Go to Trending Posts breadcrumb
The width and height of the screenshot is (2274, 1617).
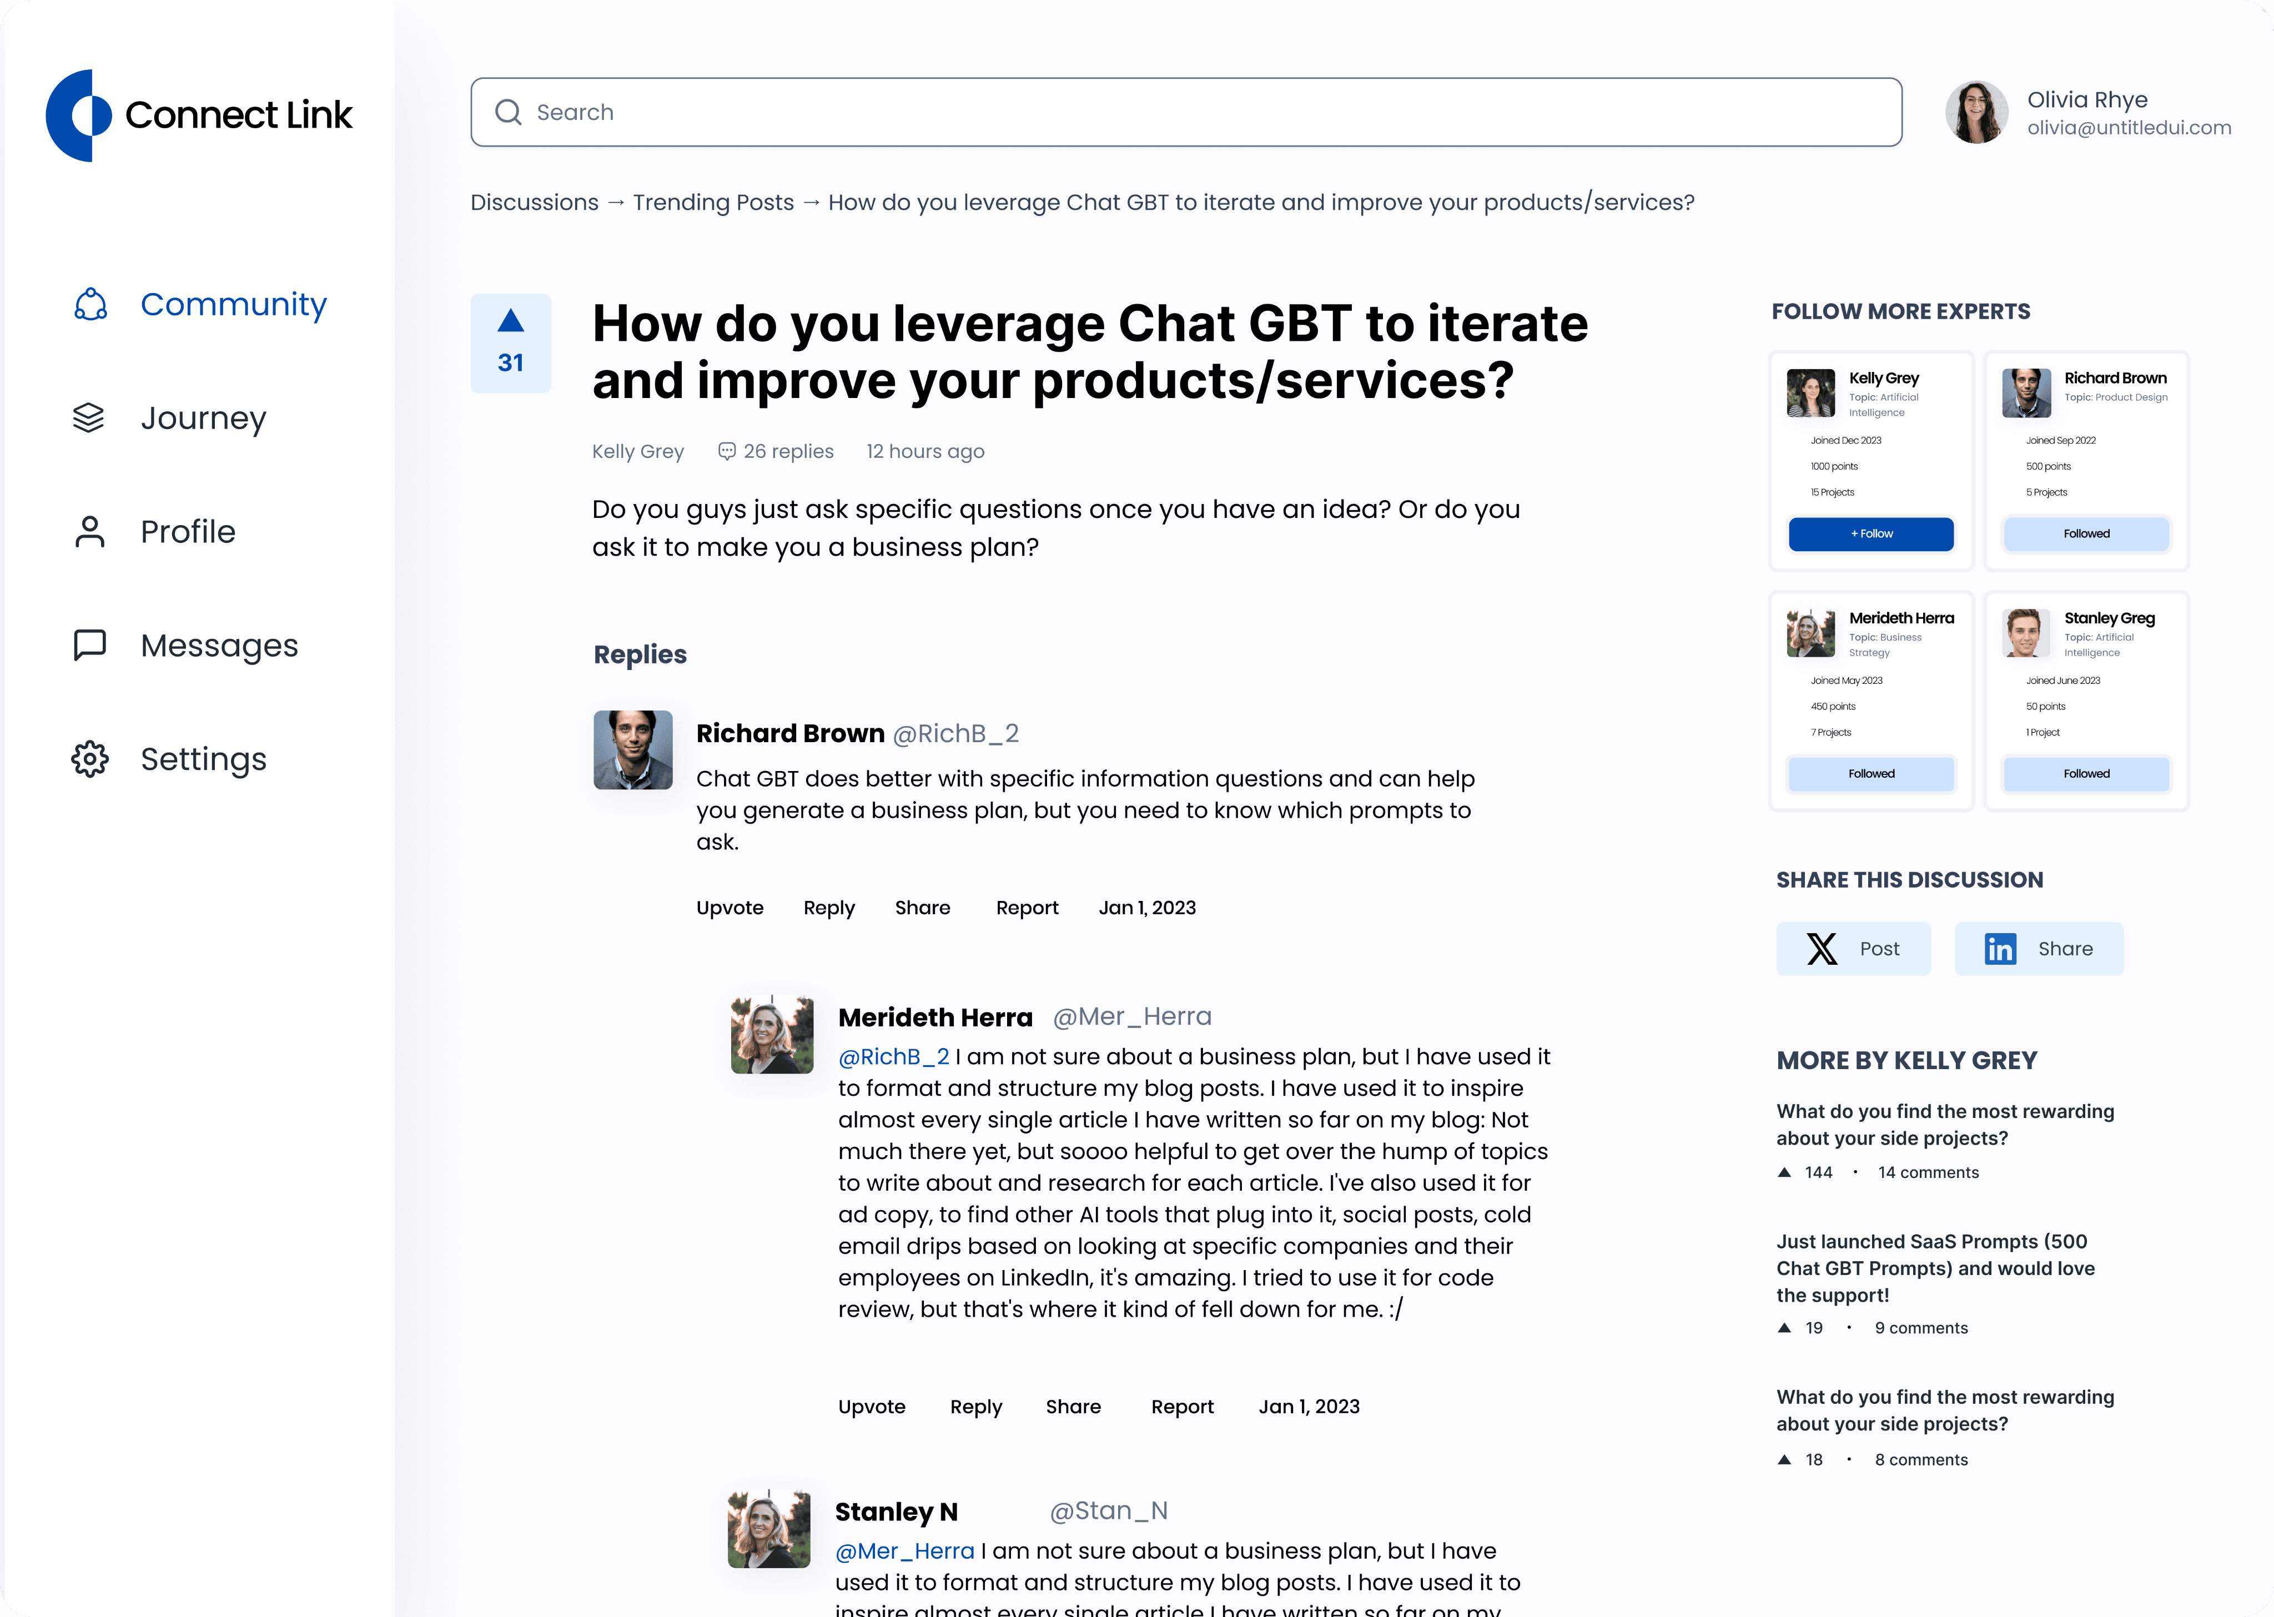pyautogui.click(x=713, y=202)
